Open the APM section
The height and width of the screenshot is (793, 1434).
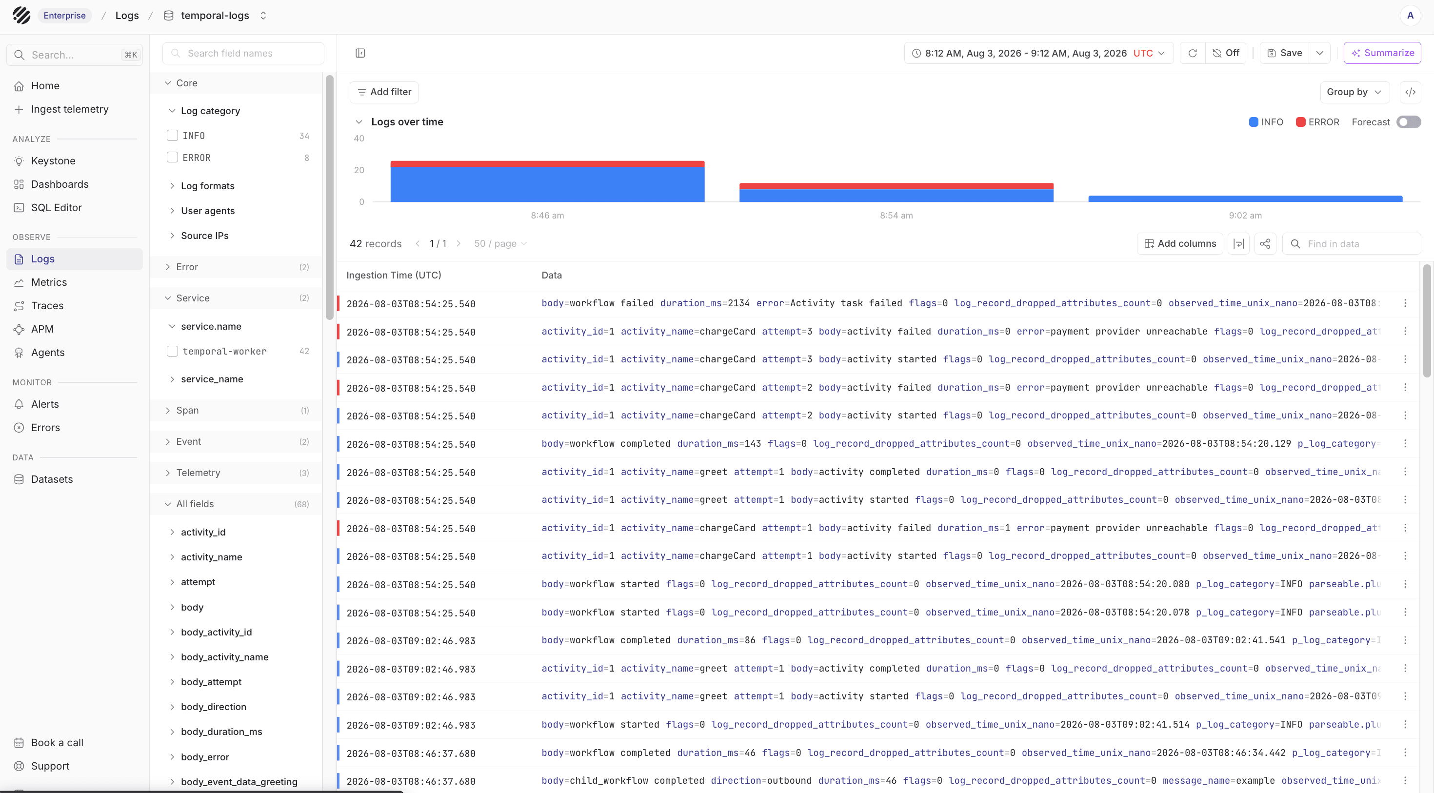(x=75, y=329)
